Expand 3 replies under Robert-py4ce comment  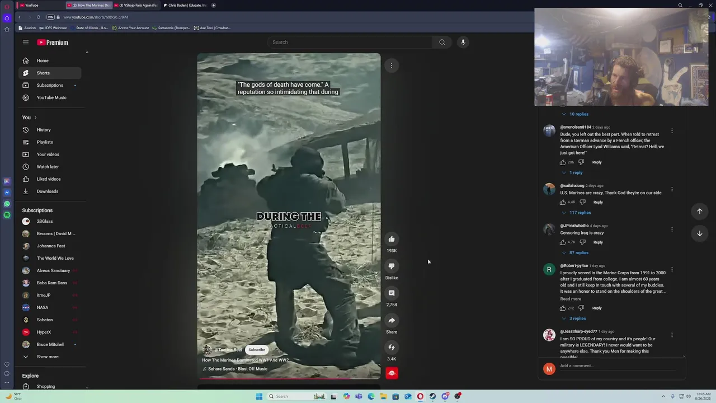click(574, 318)
